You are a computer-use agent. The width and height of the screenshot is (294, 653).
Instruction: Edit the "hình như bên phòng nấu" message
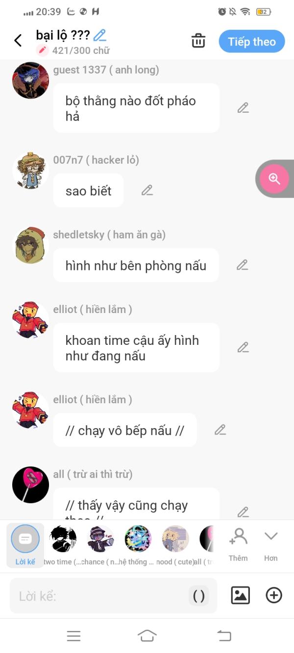coord(242,265)
